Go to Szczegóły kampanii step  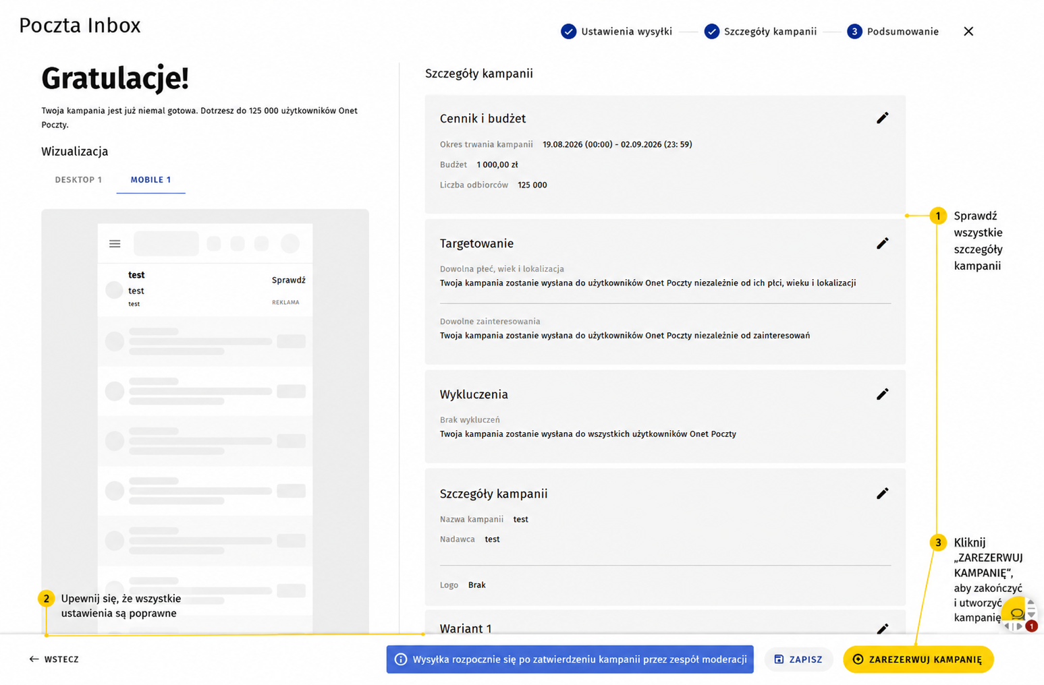coord(761,32)
